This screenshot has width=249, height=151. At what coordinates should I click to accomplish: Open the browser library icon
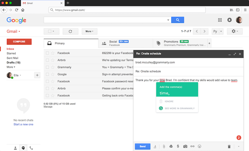point(231,10)
